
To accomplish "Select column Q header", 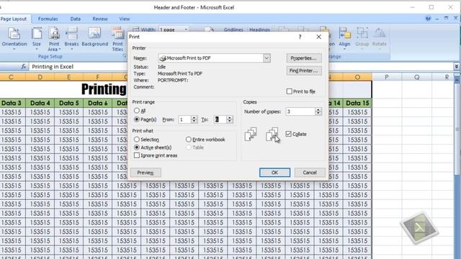I will pyautogui.click(x=416, y=77).
